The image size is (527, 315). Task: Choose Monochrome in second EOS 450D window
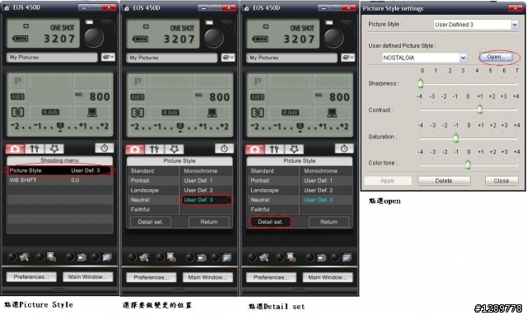(x=207, y=170)
